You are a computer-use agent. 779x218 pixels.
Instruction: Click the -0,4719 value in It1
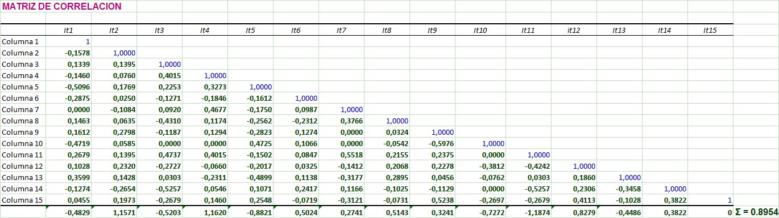point(68,143)
